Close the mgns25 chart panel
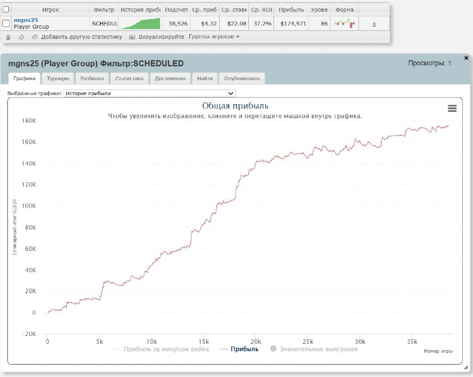The width and height of the screenshot is (473, 377). click(x=466, y=58)
